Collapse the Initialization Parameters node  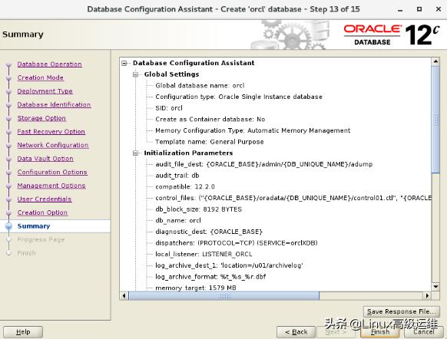(x=136, y=153)
